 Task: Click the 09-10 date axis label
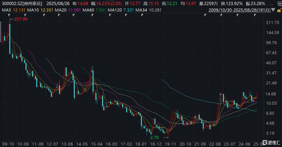point(8,144)
